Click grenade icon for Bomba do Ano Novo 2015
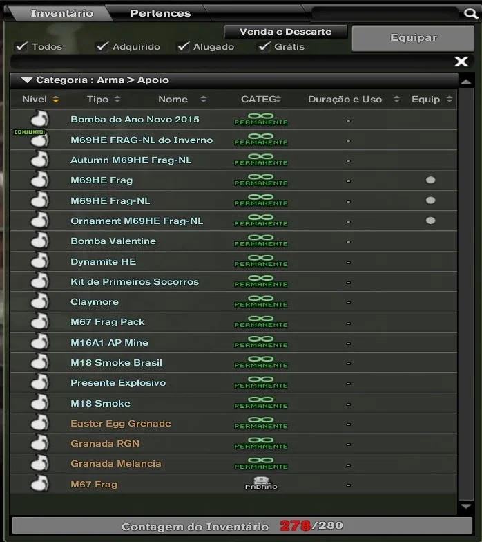Viewport: 482px width, 542px height. 40,119
